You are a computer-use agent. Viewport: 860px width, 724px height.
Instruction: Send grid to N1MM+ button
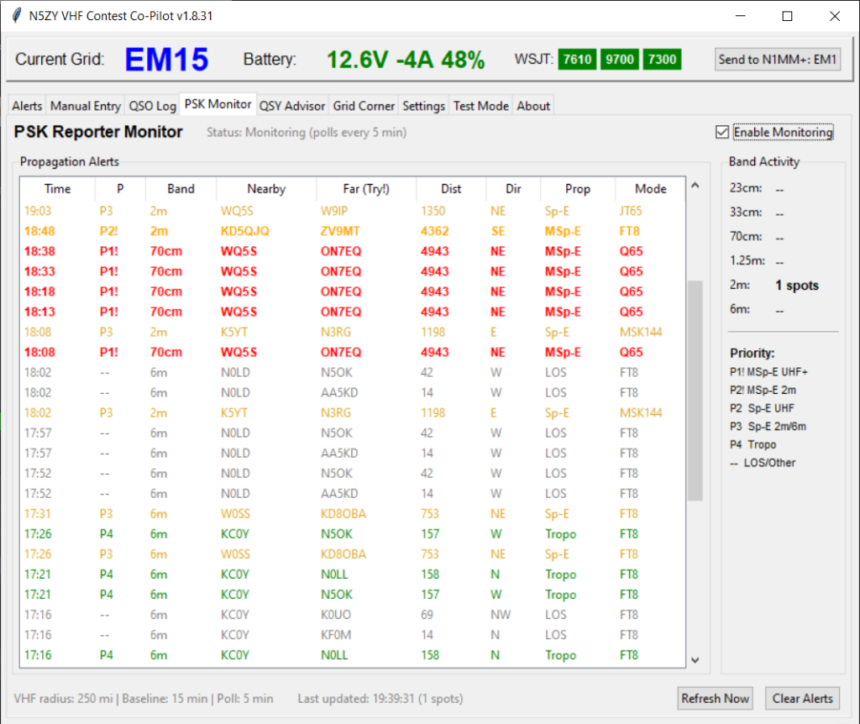(778, 59)
